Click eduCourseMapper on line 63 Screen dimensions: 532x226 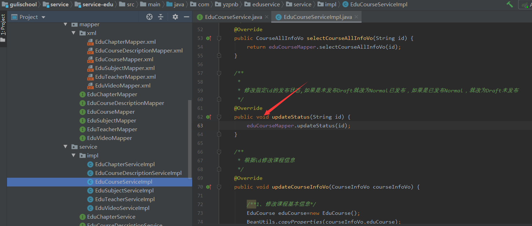pos(271,126)
